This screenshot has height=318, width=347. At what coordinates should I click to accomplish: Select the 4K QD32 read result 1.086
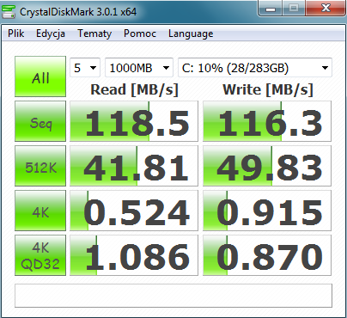point(134,255)
